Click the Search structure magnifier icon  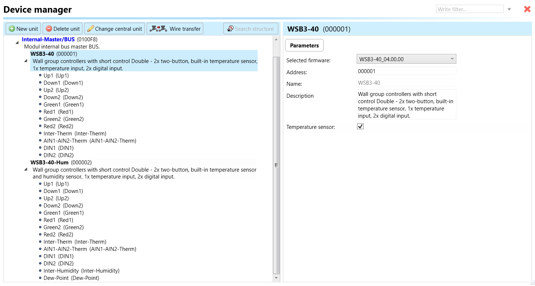(x=230, y=29)
